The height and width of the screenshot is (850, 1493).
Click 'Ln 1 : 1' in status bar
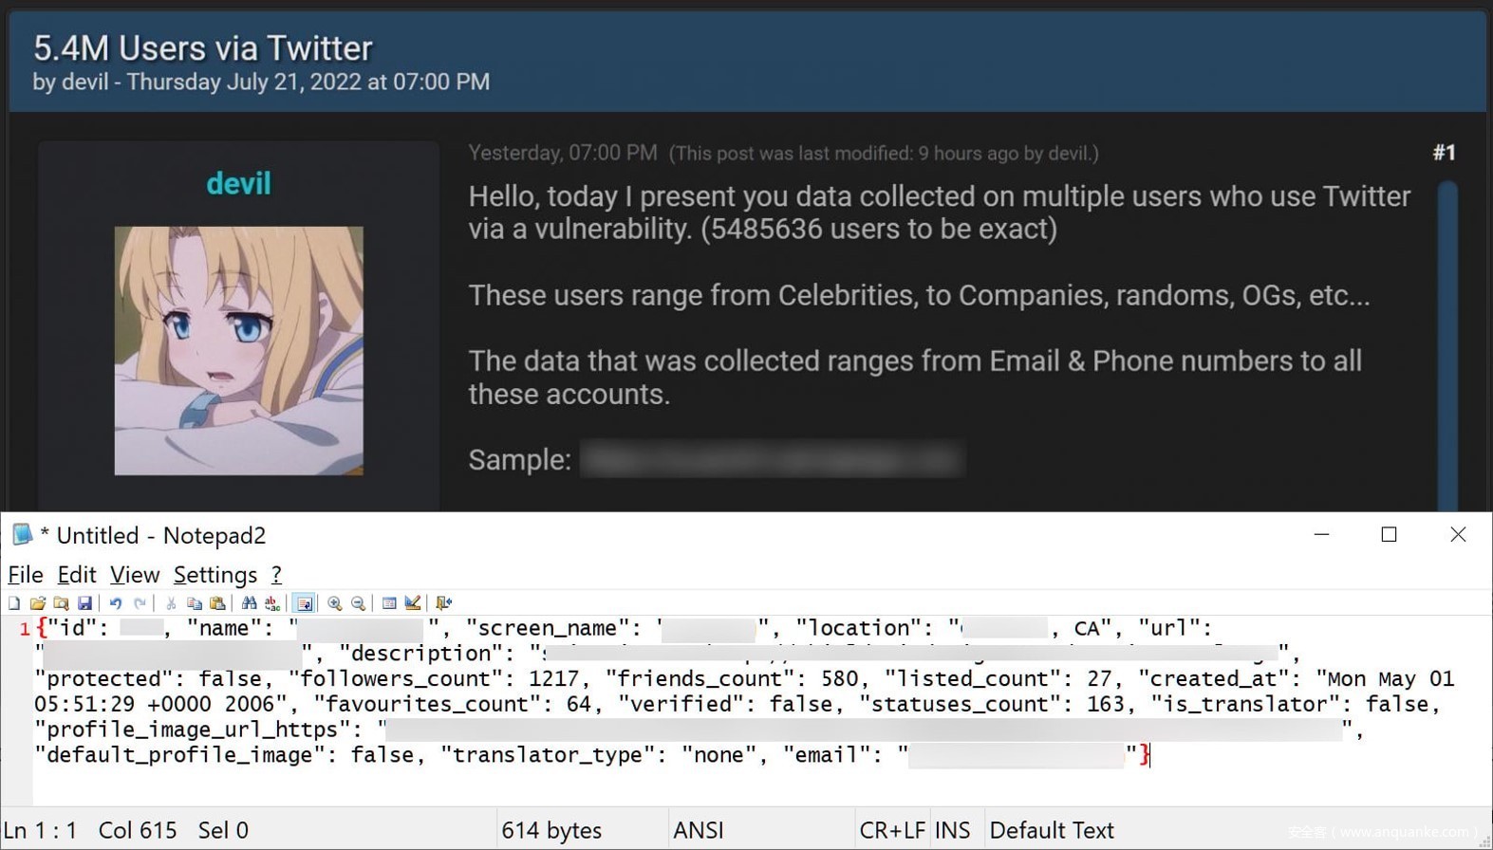(40, 830)
